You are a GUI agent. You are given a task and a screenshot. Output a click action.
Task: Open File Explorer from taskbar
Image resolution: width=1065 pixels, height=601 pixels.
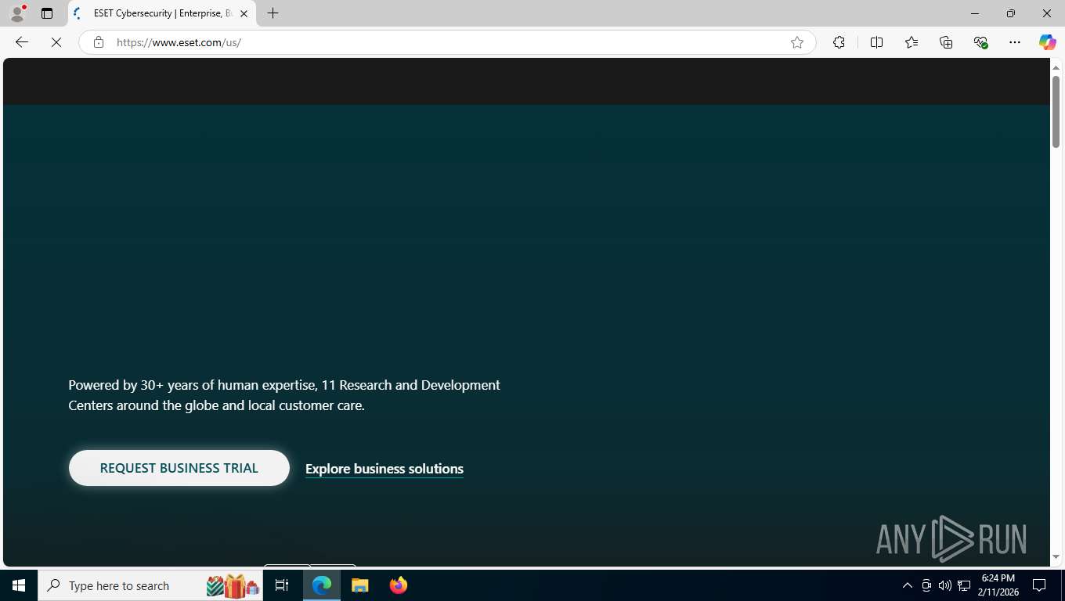[359, 585]
